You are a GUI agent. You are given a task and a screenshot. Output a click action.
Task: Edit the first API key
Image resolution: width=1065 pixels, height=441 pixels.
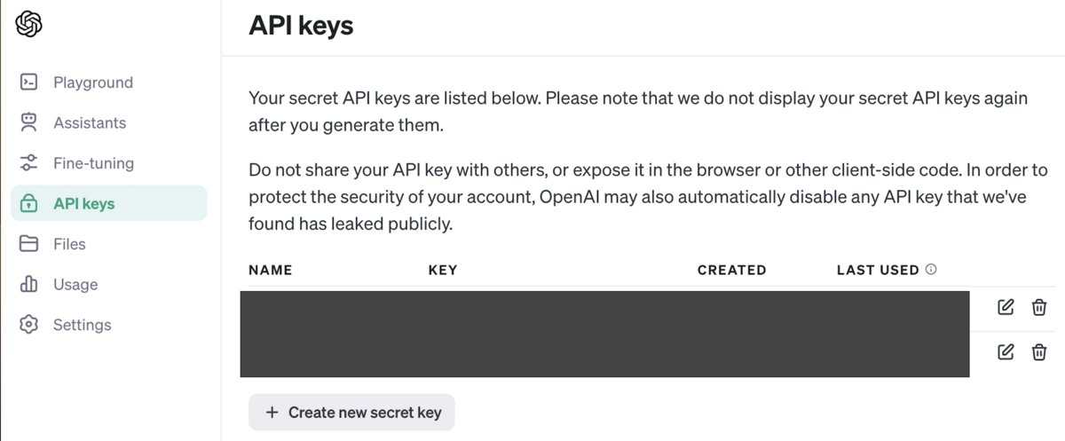tap(1006, 307)
